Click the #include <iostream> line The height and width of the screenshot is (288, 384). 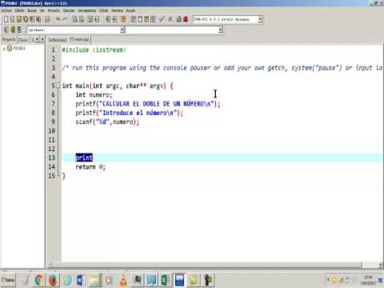coord(94,50)
